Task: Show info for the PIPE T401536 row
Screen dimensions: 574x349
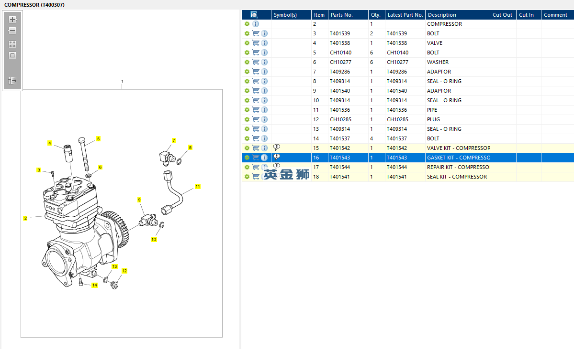Action: pyautogui.click(x=264, y=110)
